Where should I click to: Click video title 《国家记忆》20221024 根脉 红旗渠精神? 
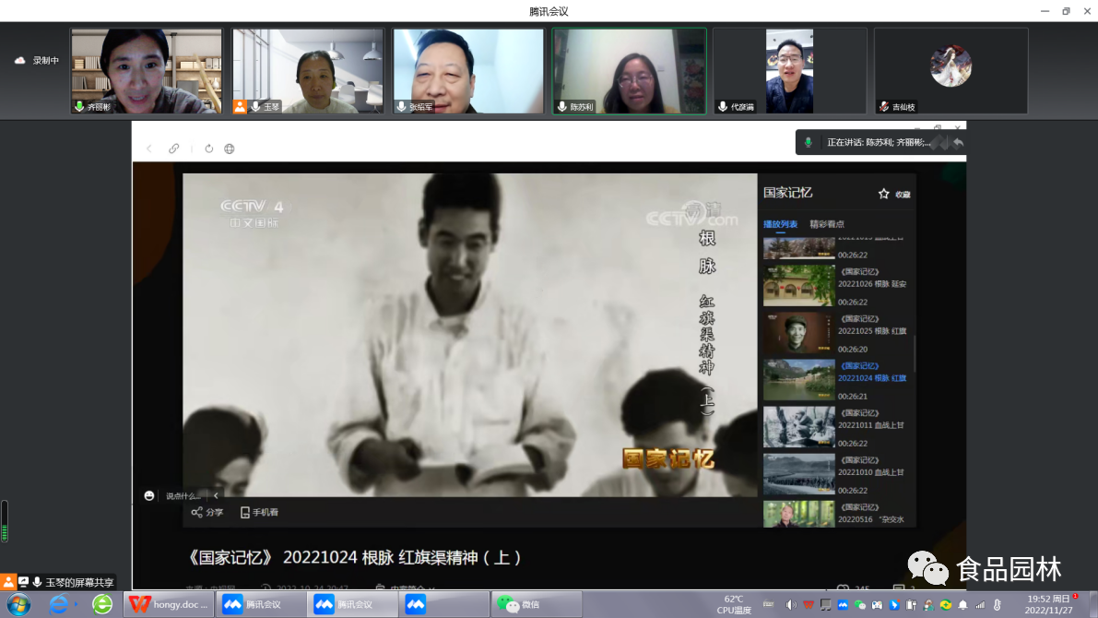[x=354, y=558]
